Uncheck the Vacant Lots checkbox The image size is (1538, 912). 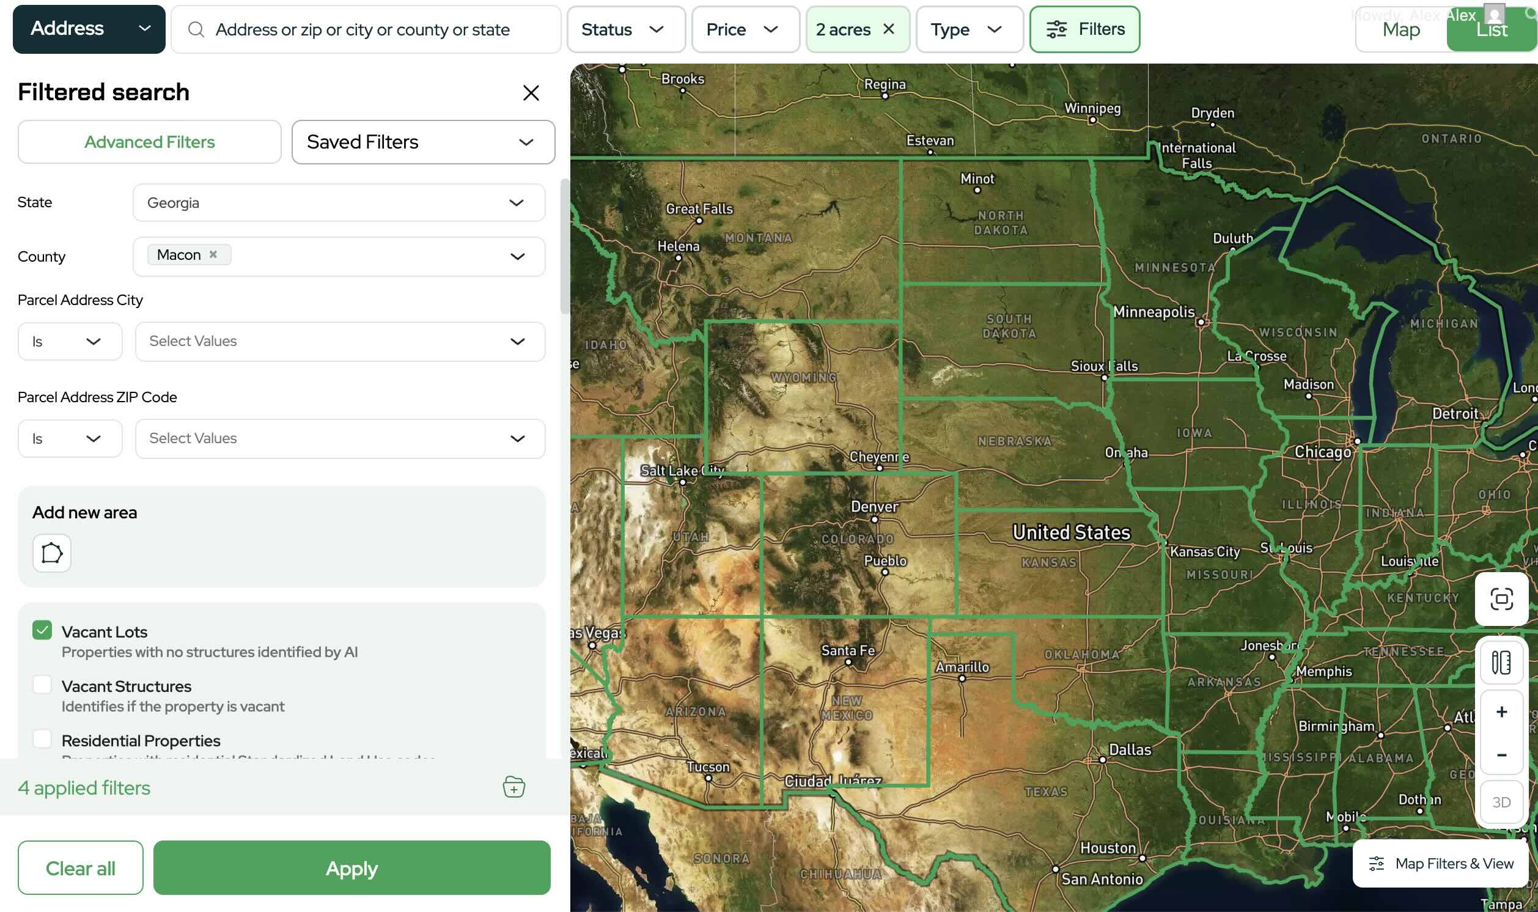42,630
